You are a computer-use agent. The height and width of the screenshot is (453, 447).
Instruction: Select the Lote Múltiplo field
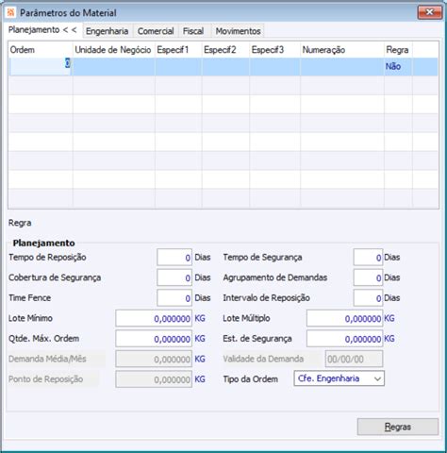345,318
